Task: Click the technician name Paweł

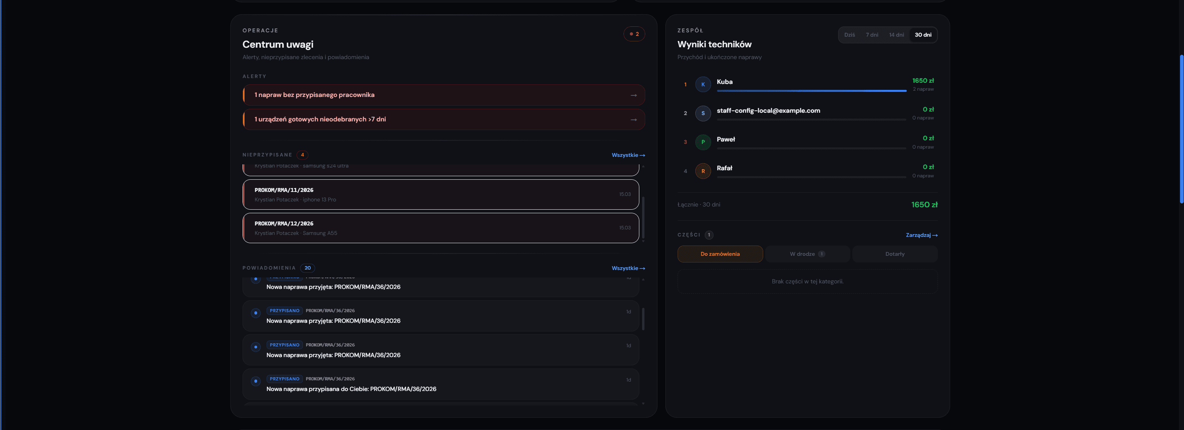Action: coord(726,139)
